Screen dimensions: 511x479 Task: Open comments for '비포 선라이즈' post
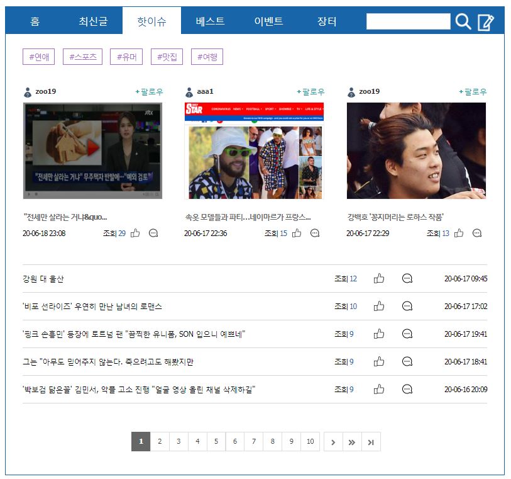click(407, 307)
